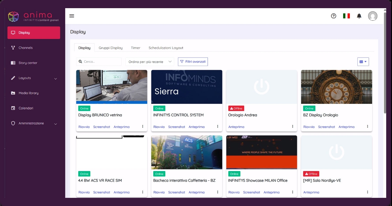Click Anteprima for Orologio Andrea
The height and width of the screenshot is (206, 392).
click(x=236, y=127)
